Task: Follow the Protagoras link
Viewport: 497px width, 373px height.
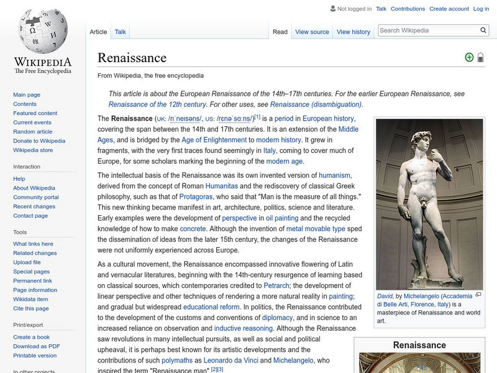Action: (196, 196)
